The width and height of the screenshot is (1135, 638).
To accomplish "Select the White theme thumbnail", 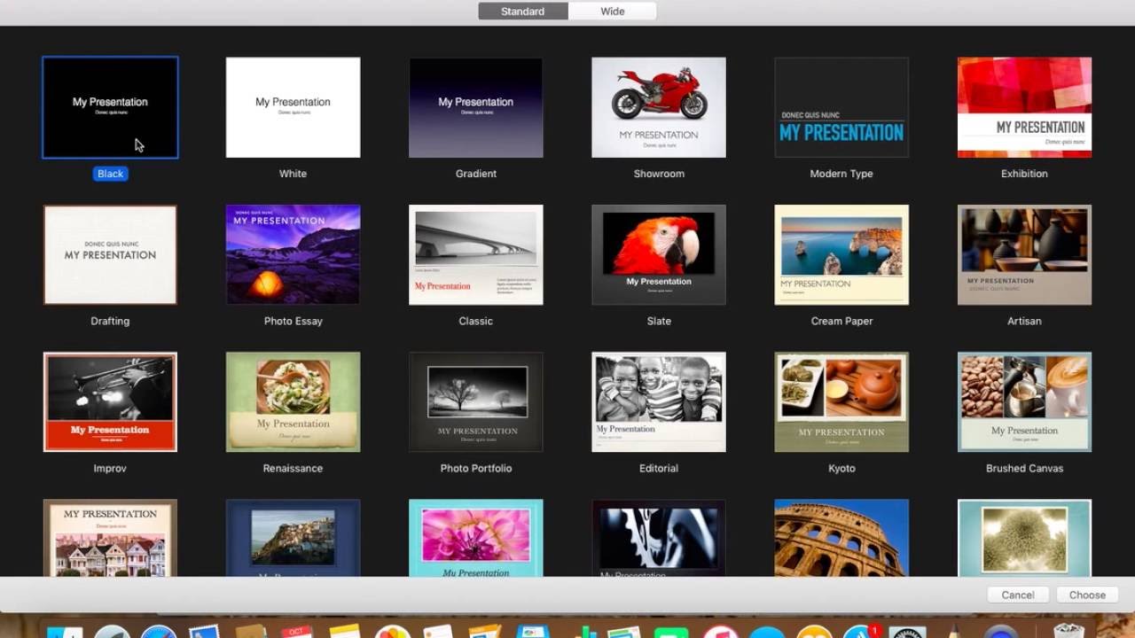I will point(293,107).
